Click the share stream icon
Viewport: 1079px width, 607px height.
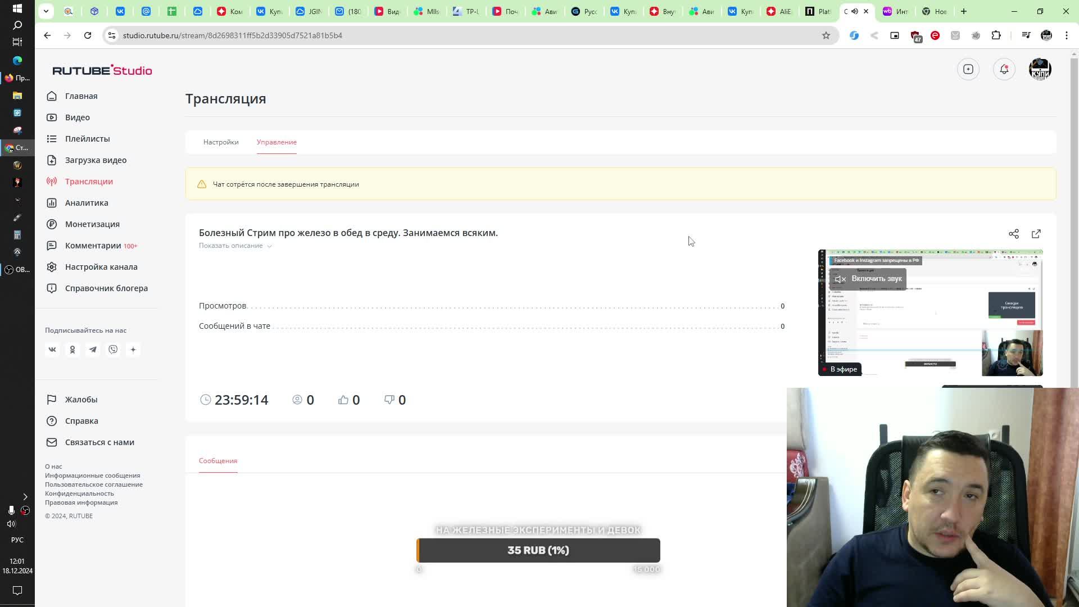(1013, 234)
